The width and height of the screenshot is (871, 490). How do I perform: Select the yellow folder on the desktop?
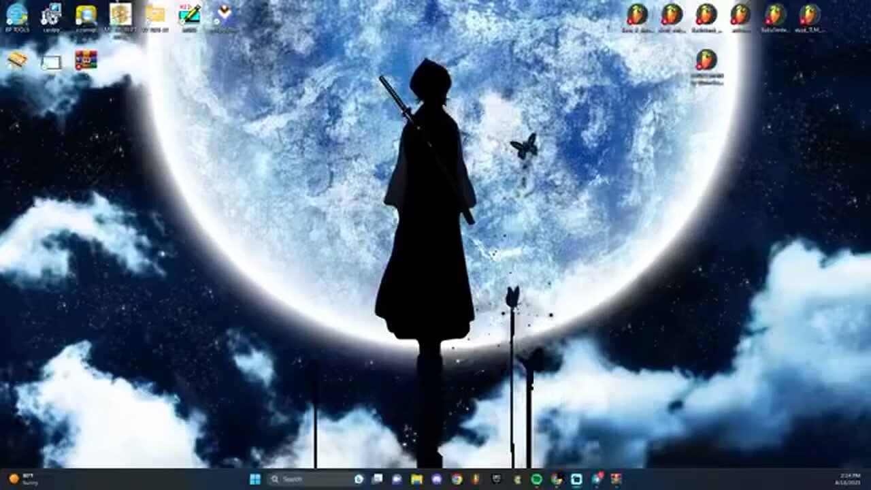tap(155, 14)
